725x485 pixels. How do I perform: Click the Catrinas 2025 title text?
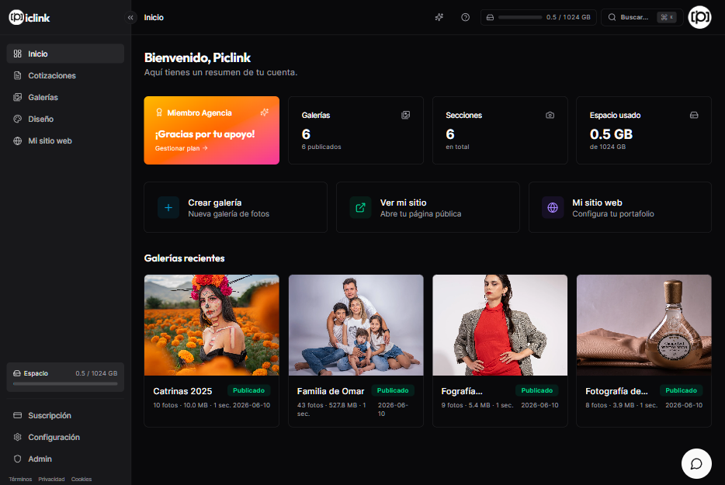(x=182, y=391)
